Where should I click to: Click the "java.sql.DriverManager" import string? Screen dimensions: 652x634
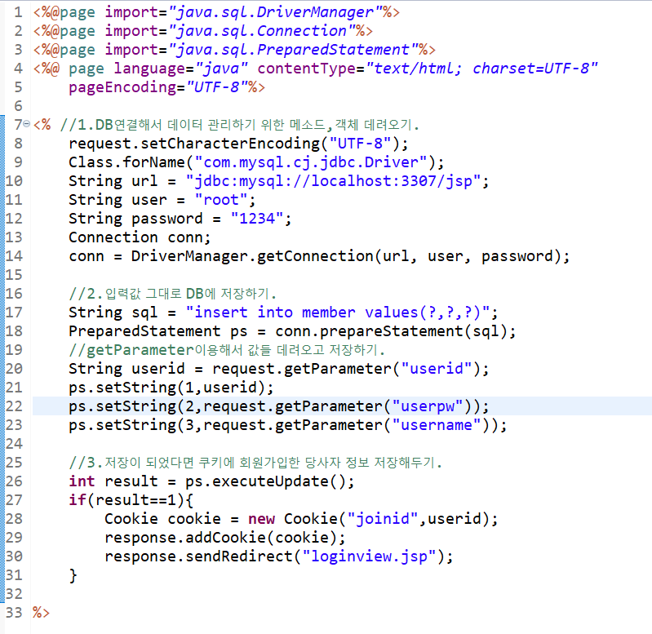275,12
